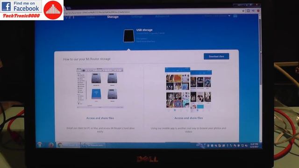Click the square extension icon beside the star
299x168 pixels.
pyautogui.click(x=248, y=11)
